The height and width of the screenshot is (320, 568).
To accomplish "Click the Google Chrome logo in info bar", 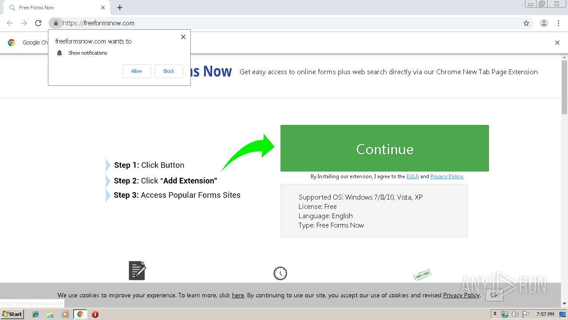I will [x=12, y=43].
